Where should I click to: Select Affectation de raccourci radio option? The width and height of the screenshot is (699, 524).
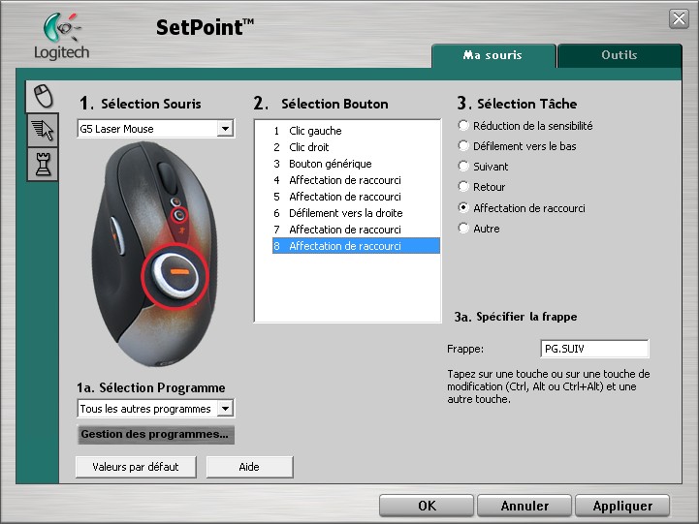click(463, 208)
